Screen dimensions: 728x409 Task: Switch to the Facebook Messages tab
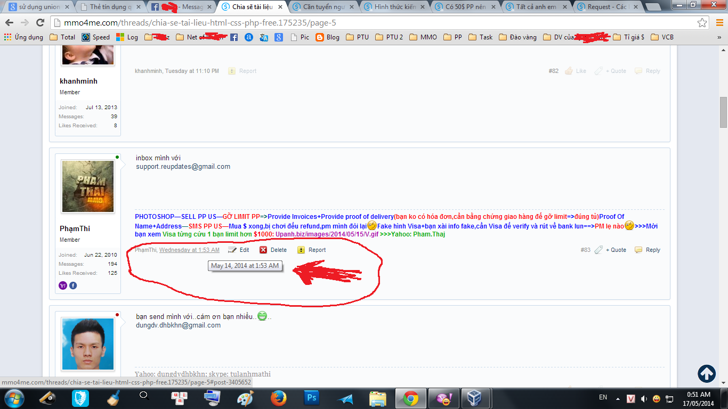click(x=181, y=7)
